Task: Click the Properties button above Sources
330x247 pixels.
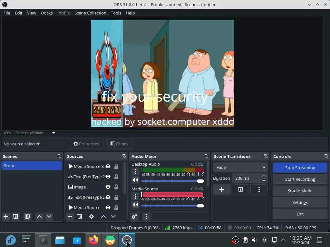Action: (x=86, y=144)
